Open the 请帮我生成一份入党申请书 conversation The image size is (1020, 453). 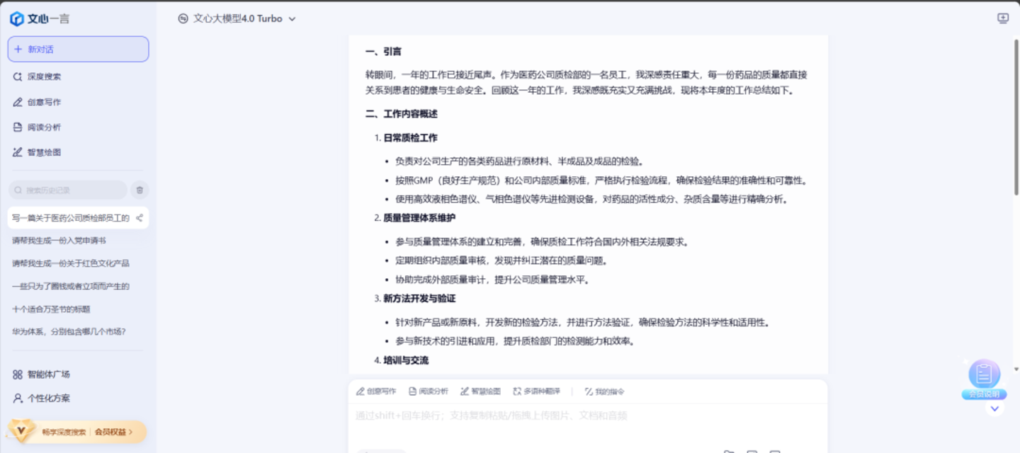pyautogui.click(x=59, y=241)
